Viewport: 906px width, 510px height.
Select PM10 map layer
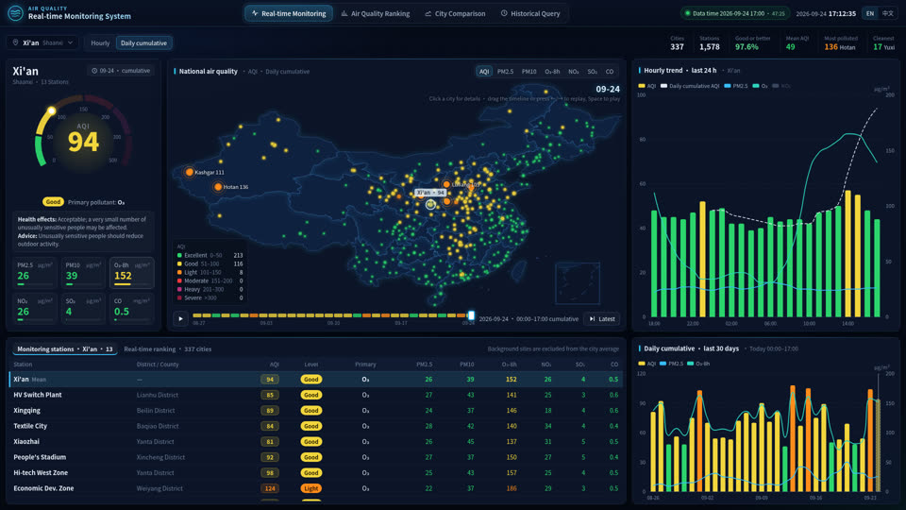pos(528,72)
